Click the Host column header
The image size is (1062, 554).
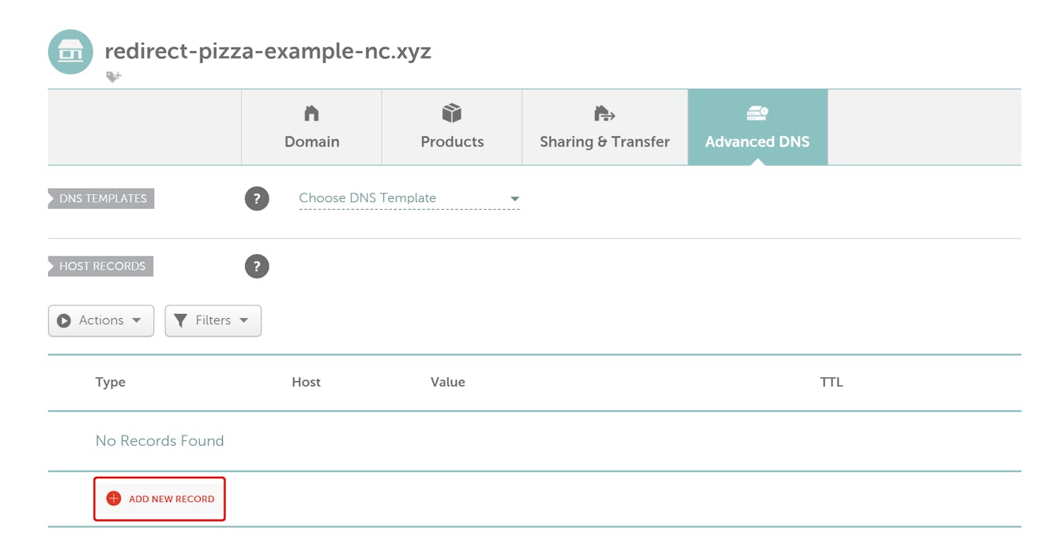[306, 382]
